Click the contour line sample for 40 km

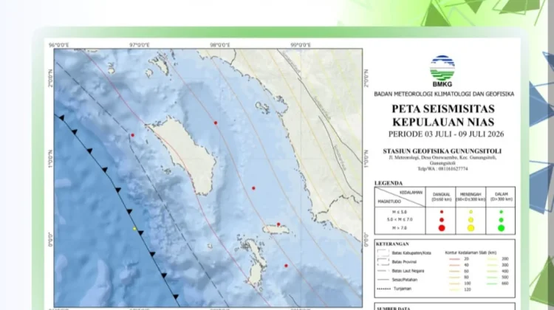(x=454, y=265)
